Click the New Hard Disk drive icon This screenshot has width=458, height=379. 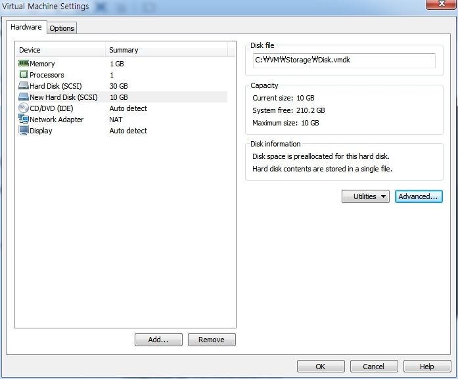(24, 97)
